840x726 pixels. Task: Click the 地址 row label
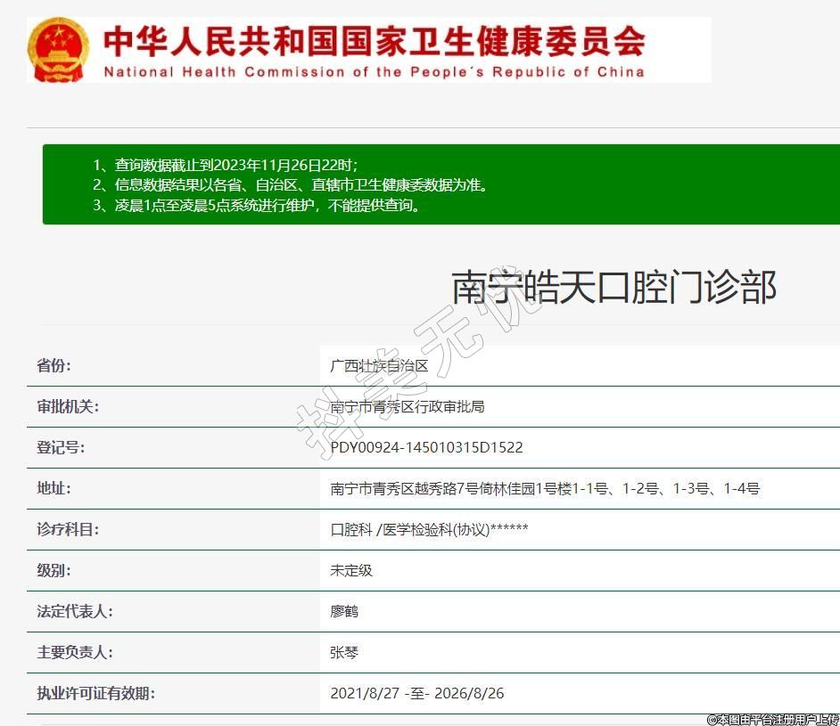coord(54,488)
